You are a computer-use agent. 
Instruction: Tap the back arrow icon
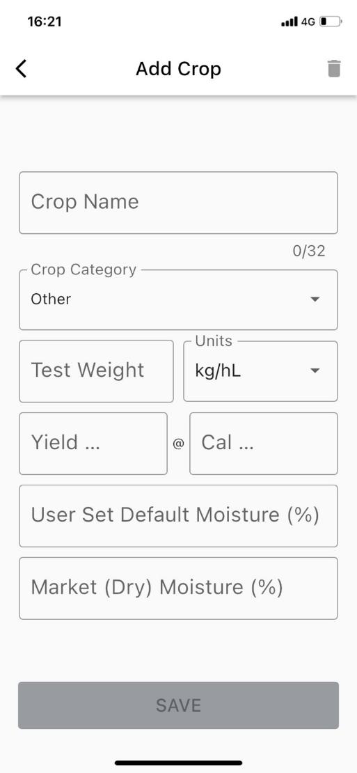(x=21, y=68)
